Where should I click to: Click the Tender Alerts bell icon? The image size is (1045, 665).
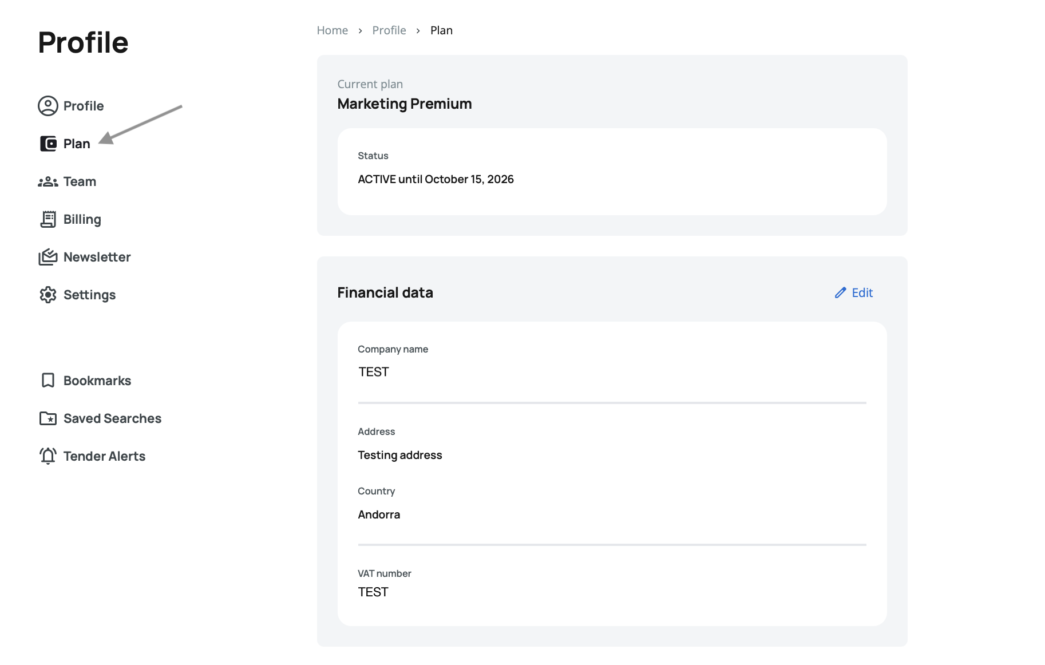click(48, 456)
